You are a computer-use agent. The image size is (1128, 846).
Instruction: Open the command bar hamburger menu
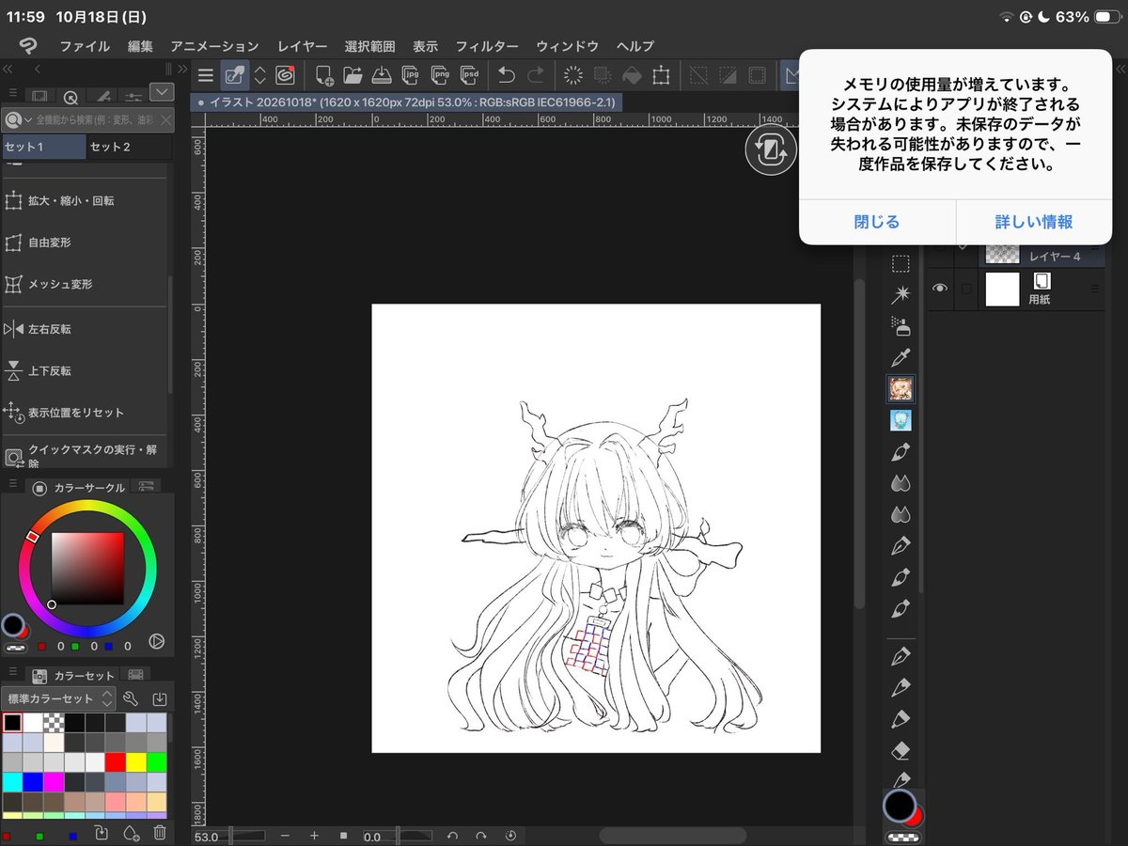(206, 75)
